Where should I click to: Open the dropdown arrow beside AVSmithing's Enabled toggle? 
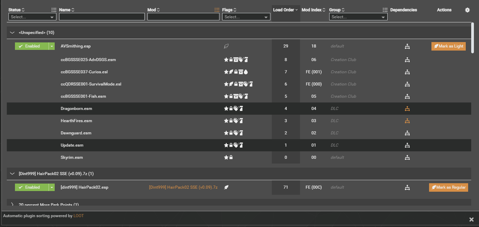tap(52, 46)
